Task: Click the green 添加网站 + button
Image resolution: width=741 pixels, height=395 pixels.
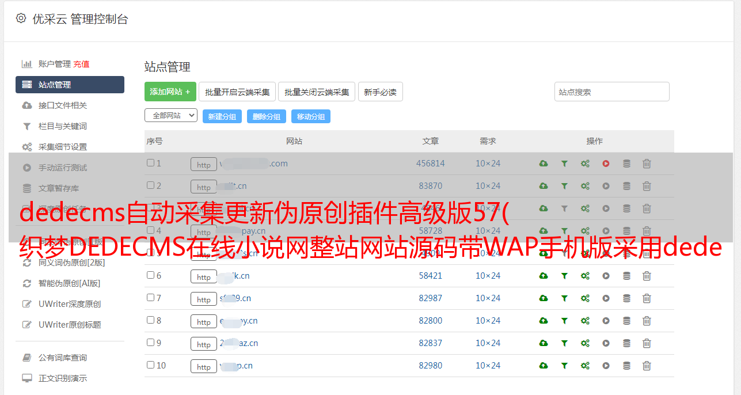Action: tap(170, 92)
